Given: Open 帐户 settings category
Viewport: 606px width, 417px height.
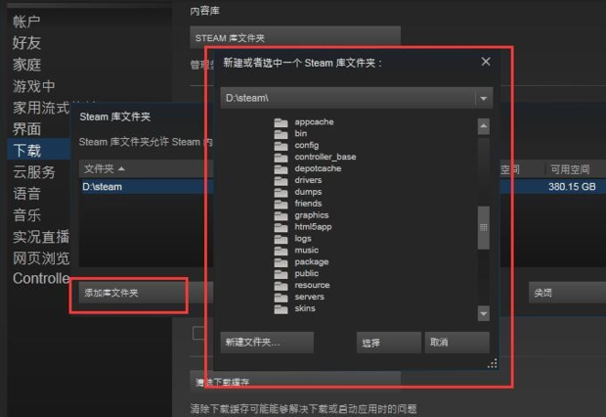Looking at the screenshot, I should pyautogui.click(x=26, y=22).
